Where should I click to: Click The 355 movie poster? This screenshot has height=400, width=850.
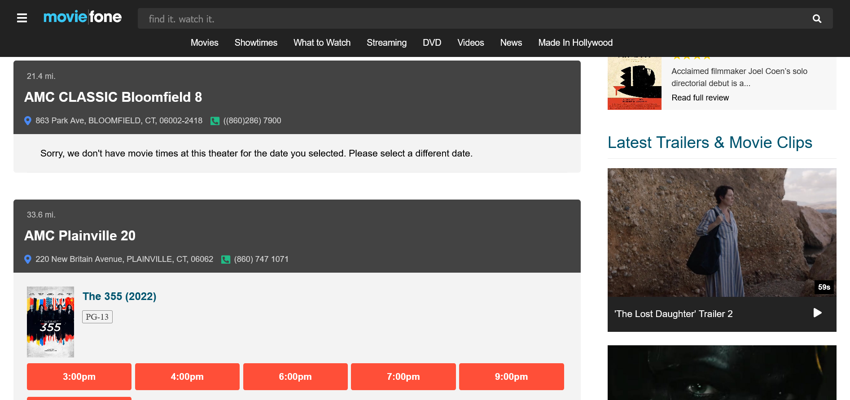coord(50,322)
